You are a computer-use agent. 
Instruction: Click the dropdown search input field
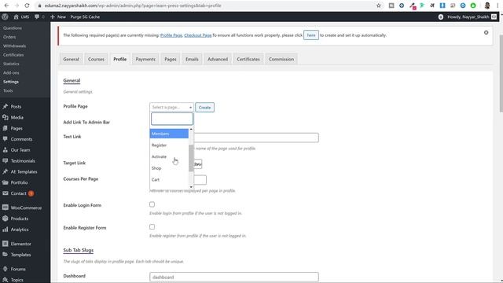click(172, 119)
